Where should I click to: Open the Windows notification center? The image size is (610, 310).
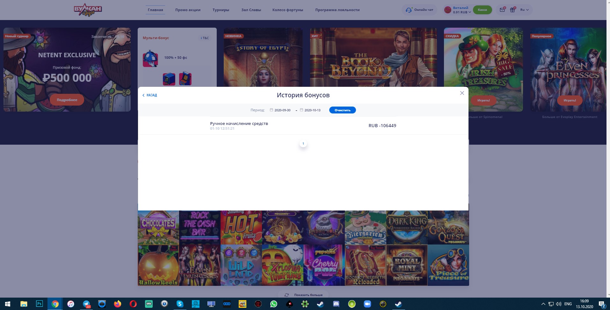pos(602,304)
